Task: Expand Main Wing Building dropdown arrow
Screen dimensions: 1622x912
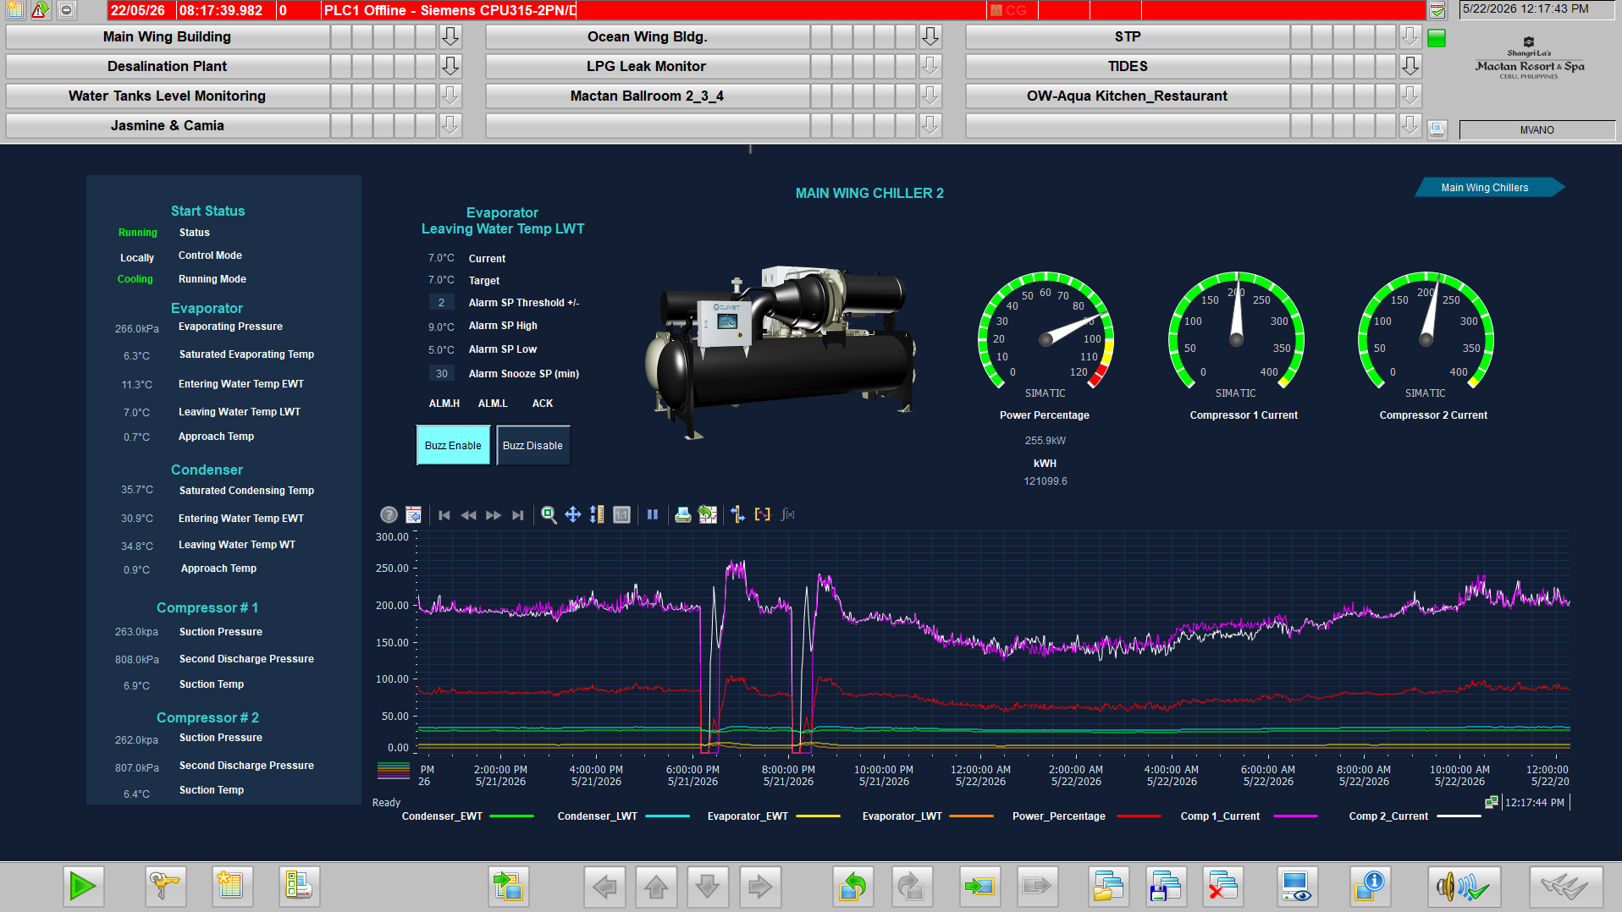Action: (450, 36)
